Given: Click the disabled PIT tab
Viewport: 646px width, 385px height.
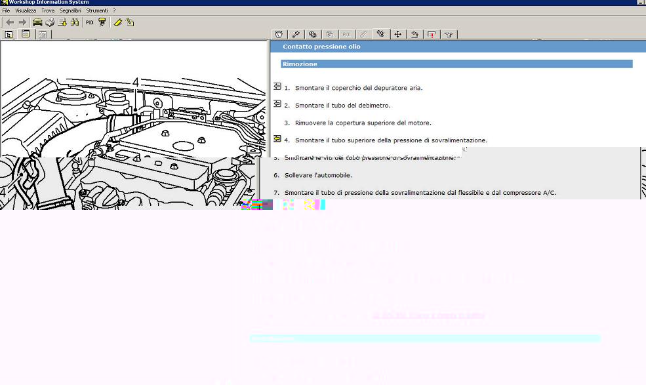Looking at the screenshot, I should [x=346, y=34].
